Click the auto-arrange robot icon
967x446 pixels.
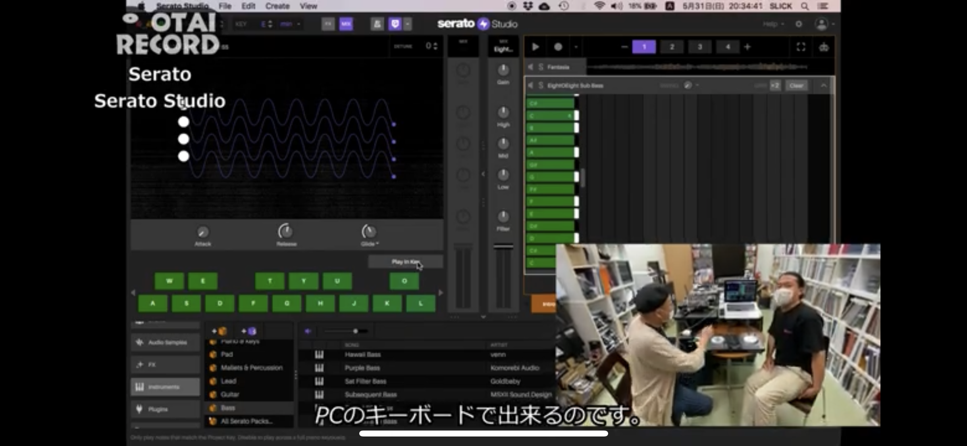(824, 47)
